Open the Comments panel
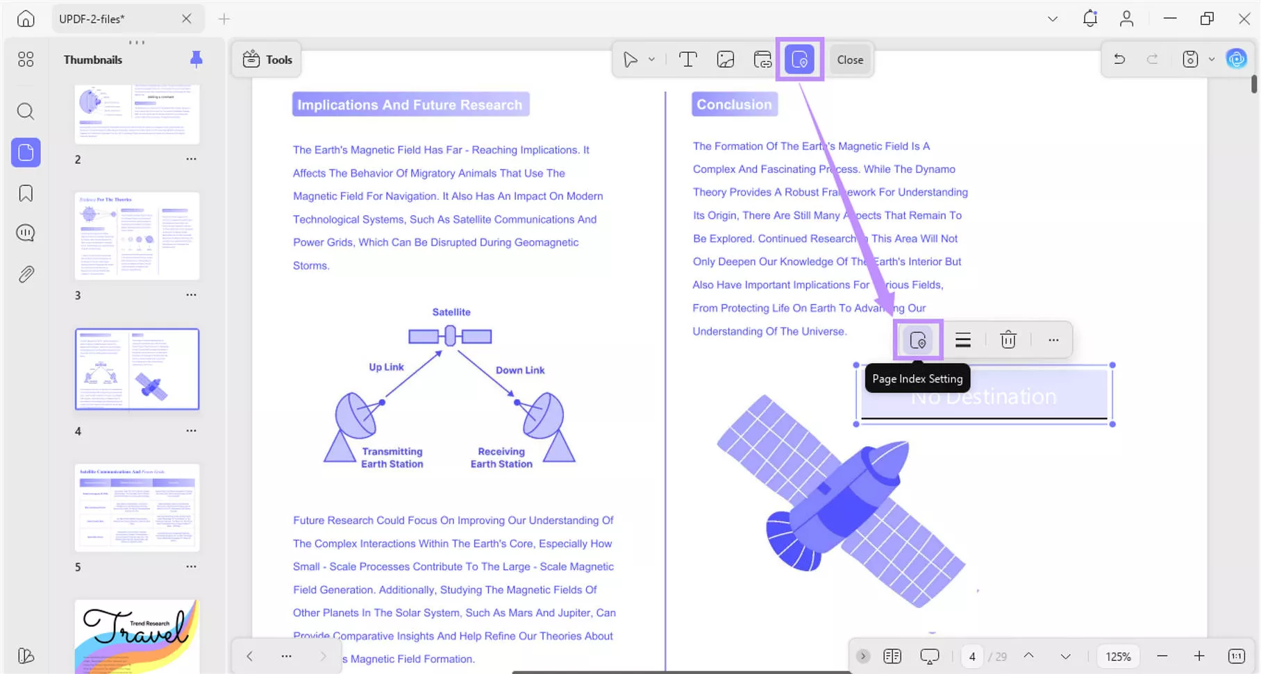Viewport: 1261px width, 674px height. pyautogui.click(x=25, y=233)
